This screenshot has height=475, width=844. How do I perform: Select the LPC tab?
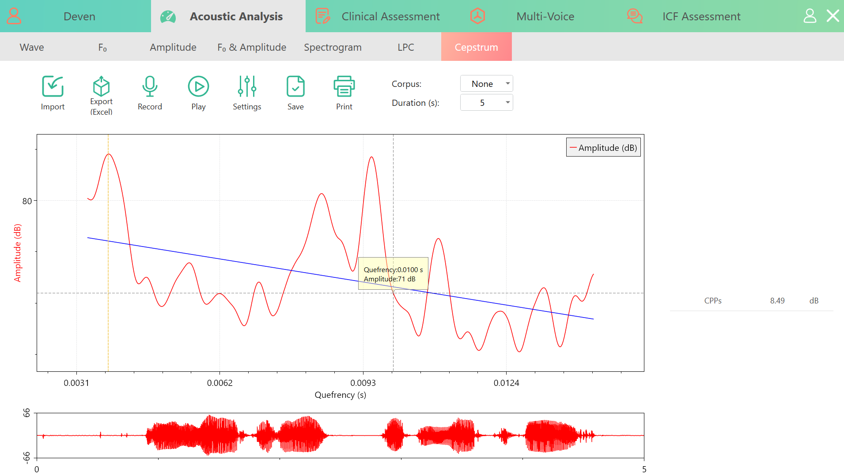[x=406, y=47]
